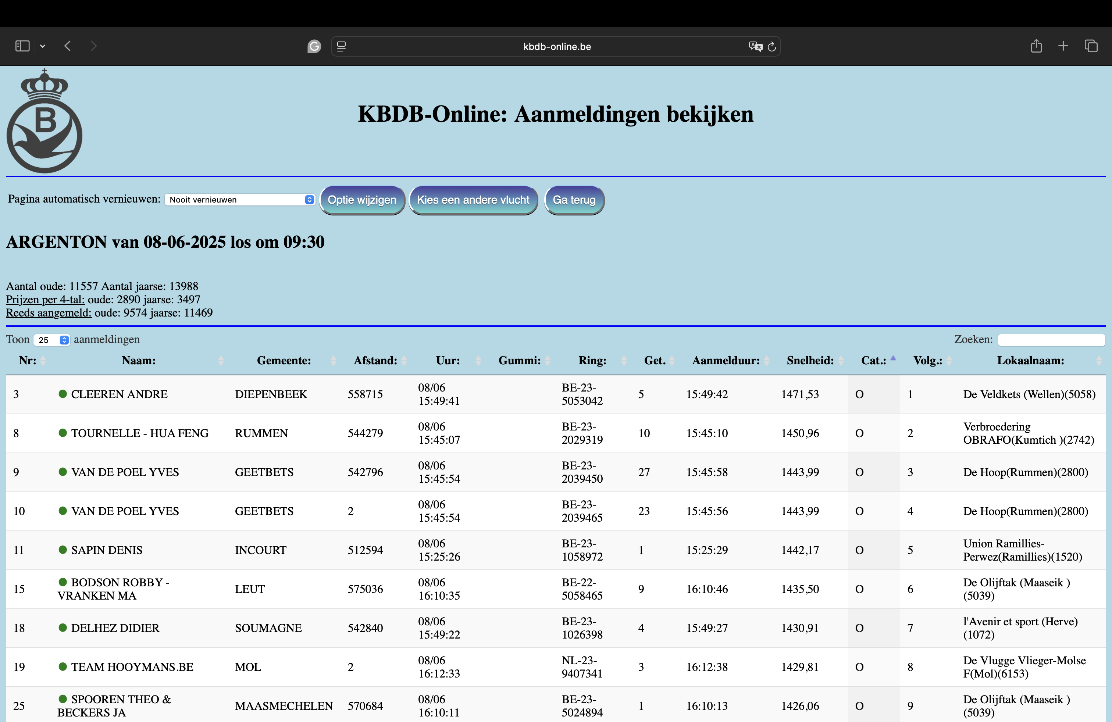Viewport: 1112px width, 722px height.
Task: Click the kbdb-online.be address bar
Action: click(556, 46)
